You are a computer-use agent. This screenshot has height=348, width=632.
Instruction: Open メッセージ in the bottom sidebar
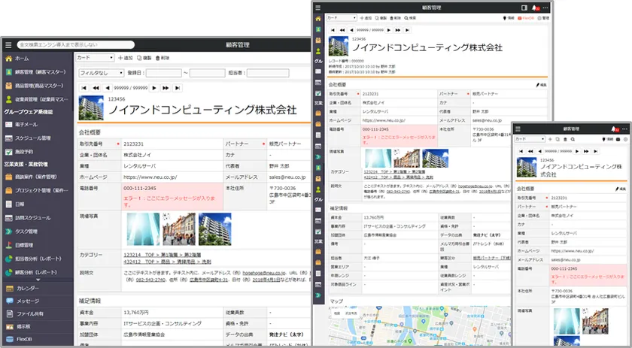(28, 301)
